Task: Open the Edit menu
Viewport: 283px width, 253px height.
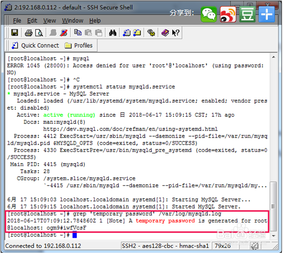Action: click(x=32, y=20)
